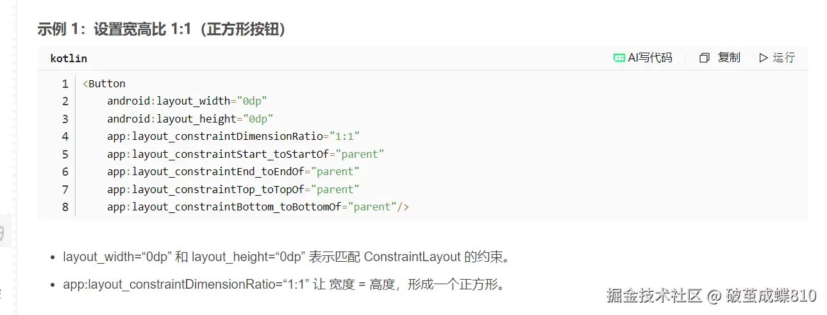This screenshot has height=315, width=827.
Task: Click the kotlin language label
Action: [x=69, y=58]
